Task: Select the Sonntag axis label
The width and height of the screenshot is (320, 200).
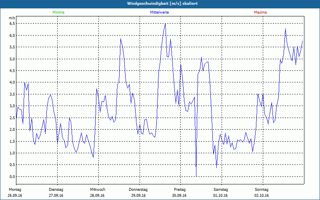Action: (x=262, y=190)
